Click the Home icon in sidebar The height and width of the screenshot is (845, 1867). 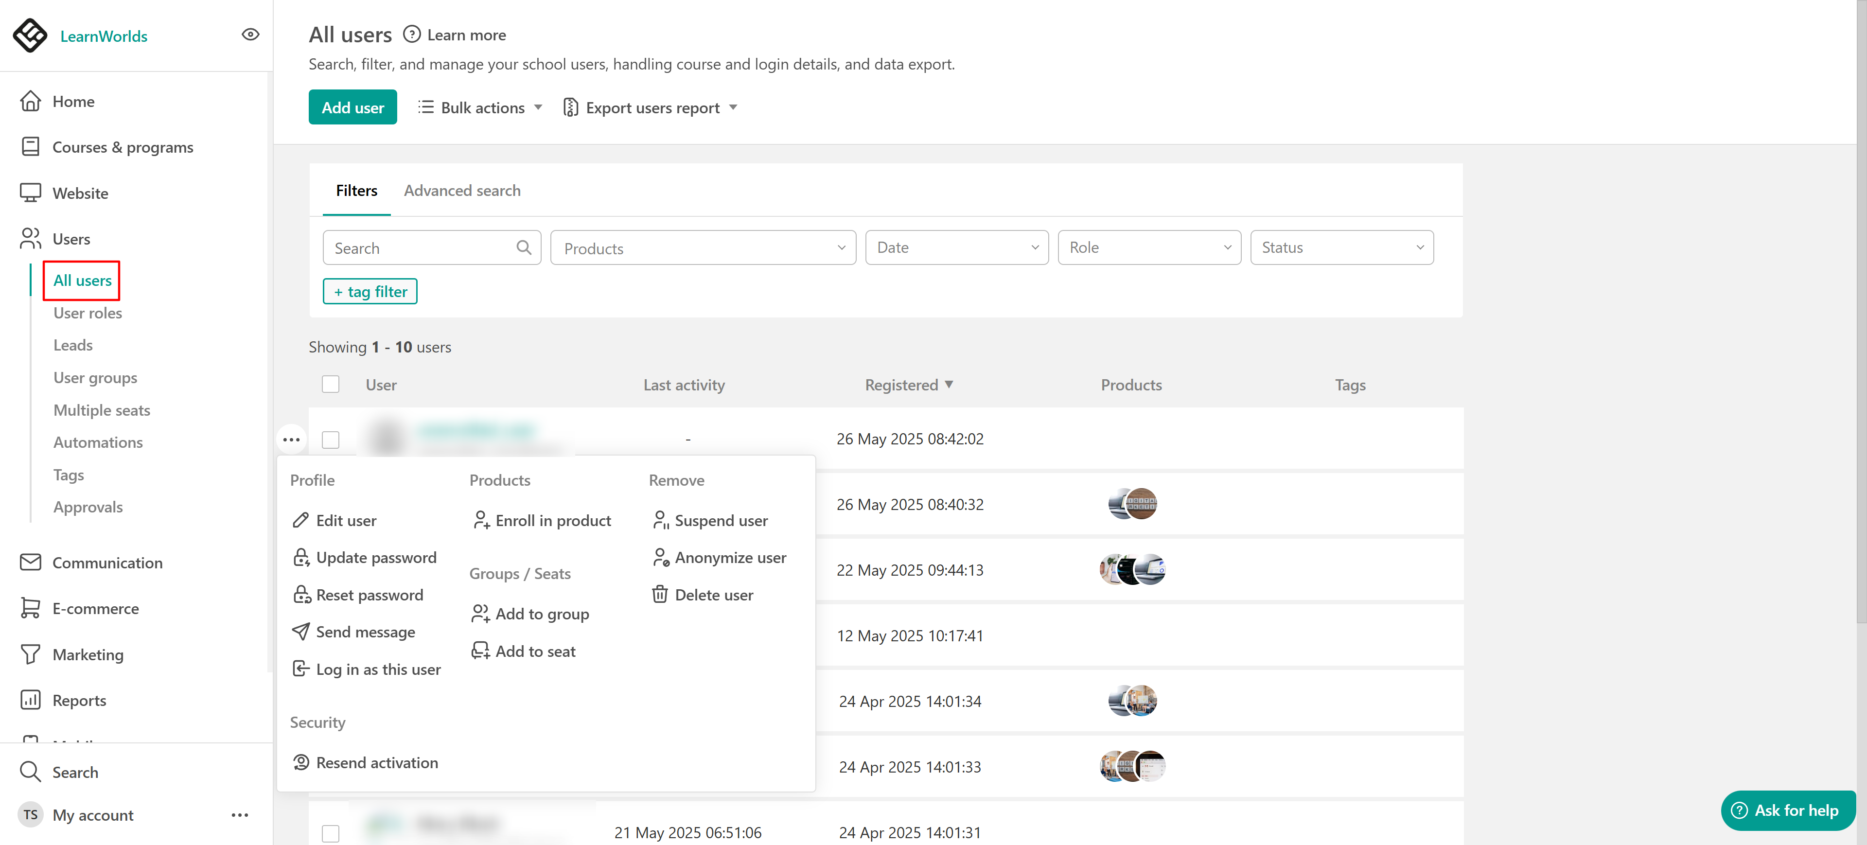[x=31, y=102]
